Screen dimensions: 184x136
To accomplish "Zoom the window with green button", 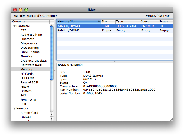I will (26, 10).
